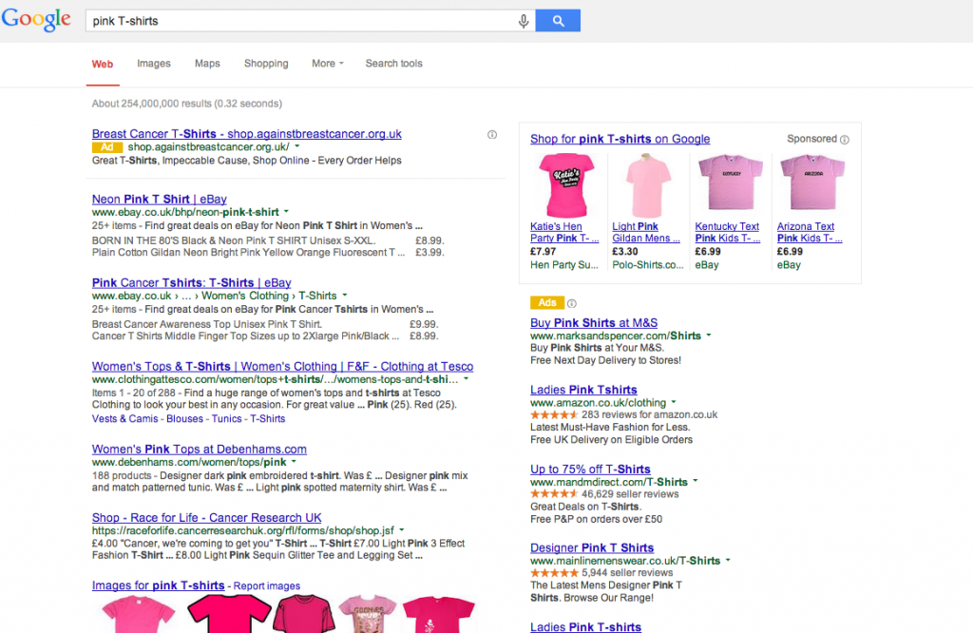Select the Web tab
This screenshot has height=633, width=973.
click(103, 64)
